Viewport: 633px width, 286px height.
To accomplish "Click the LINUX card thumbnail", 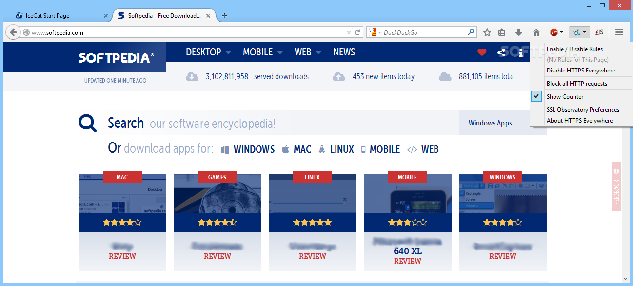I will (x=313, y=194).
